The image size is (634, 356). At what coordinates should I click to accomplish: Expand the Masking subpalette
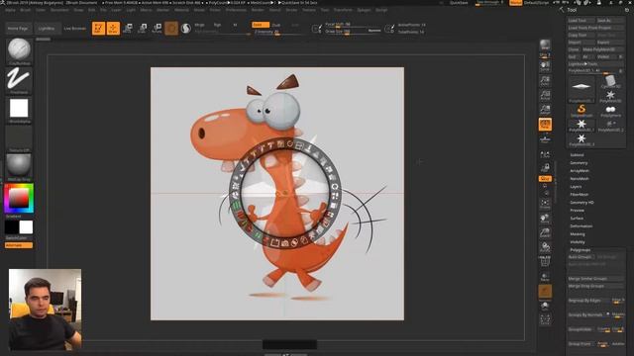pos(578,234)
